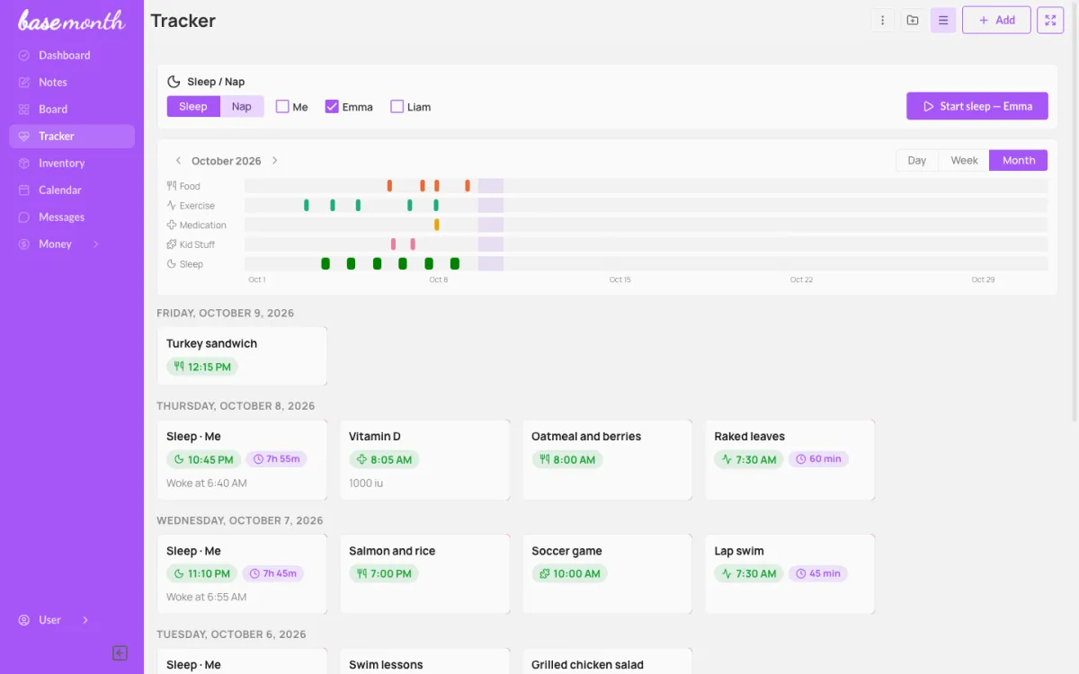The width and height of the screenshot is (1079, 674).
Task: Click the Medication cross row icon
Action: tap(172, 225)
